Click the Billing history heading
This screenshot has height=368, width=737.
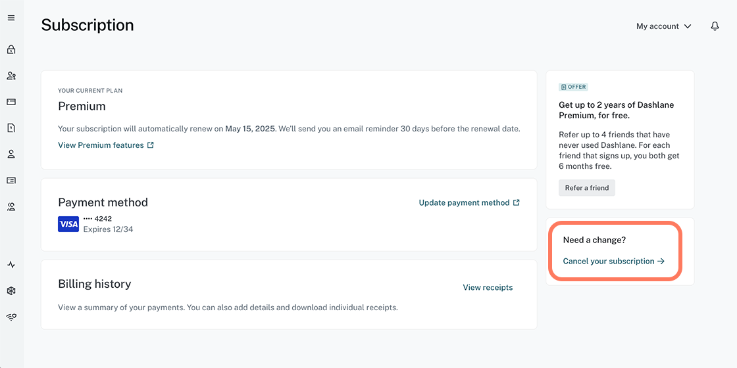tap(95, 283)
